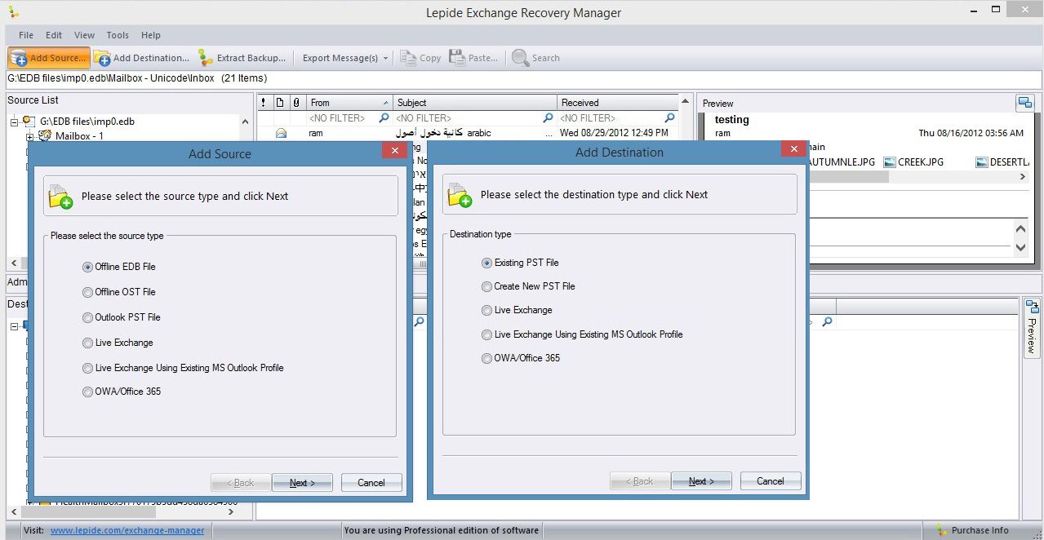Click the Add Destination toolbar icon
Screen dimensions: 1044x540
102,58
